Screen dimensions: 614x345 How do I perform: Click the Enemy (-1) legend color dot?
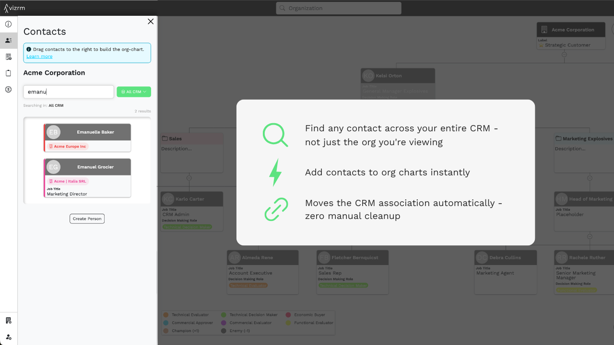coord(224,331)
